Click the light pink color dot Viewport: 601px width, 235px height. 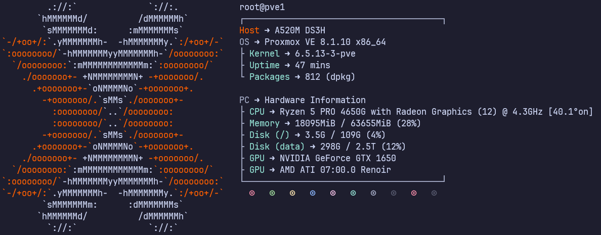[x=333, y=193]
